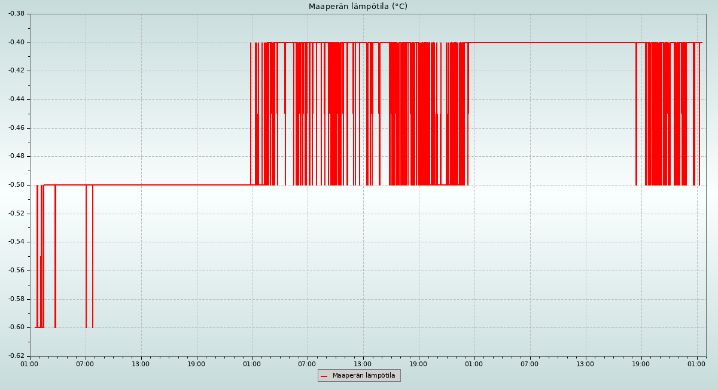The width and height of the screenshot is (718, 389).
Task: Click the -0.38 y-axis label
Action: tap(16, 14)
